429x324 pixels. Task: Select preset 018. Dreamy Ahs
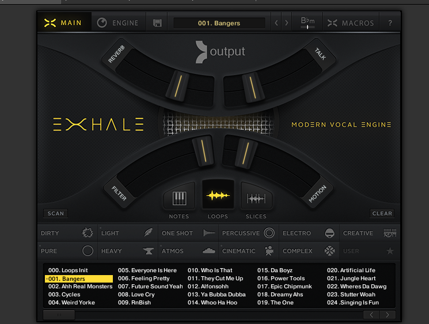pyautogui.click(x=280, y=295)
